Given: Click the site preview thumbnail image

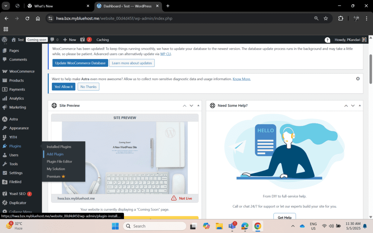Looking at the screenshot, I should coord(125,158).
